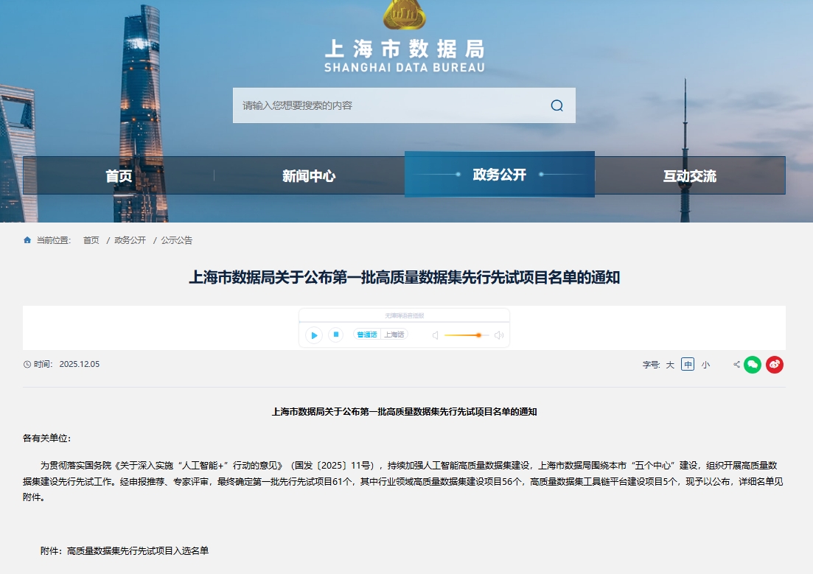Share the notice via Weibo icon
The image size is (813, 574).
tap(774, 364)
